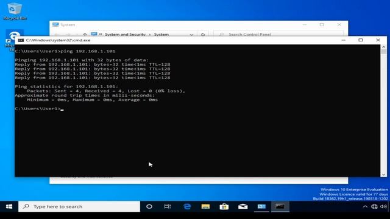Image resolution: width=390 pixels, height=219 pixels.
Task: Open Task View on the taskbar
Action: [x=168, y=207]
